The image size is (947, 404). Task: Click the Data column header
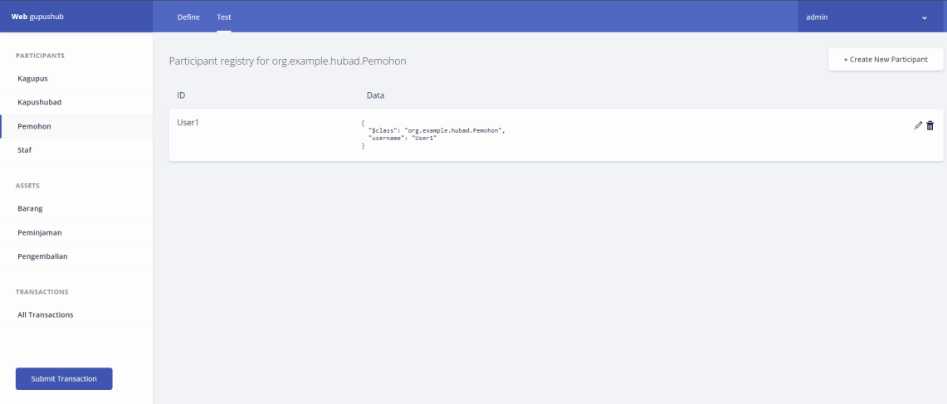coord(375,95)
